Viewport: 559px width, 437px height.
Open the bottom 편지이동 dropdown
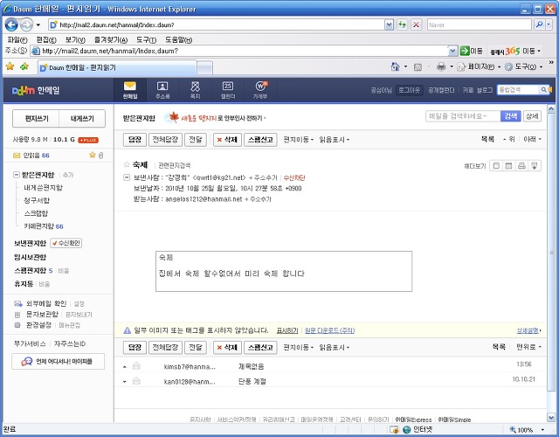click(298, 347)
